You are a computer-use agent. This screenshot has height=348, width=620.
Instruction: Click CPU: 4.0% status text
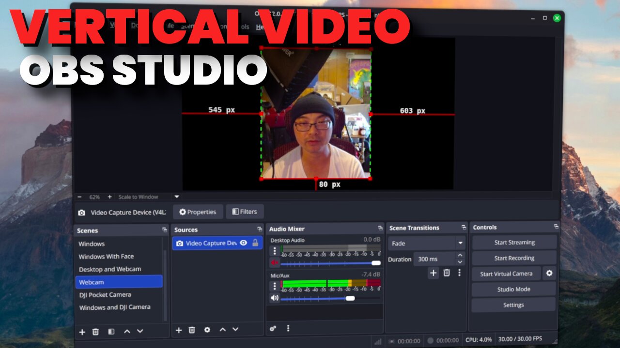coord(479,339)
